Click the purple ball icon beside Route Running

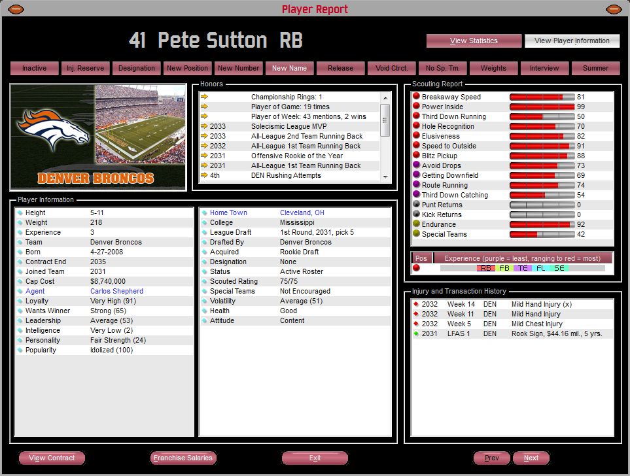click(x=416, y=185)
